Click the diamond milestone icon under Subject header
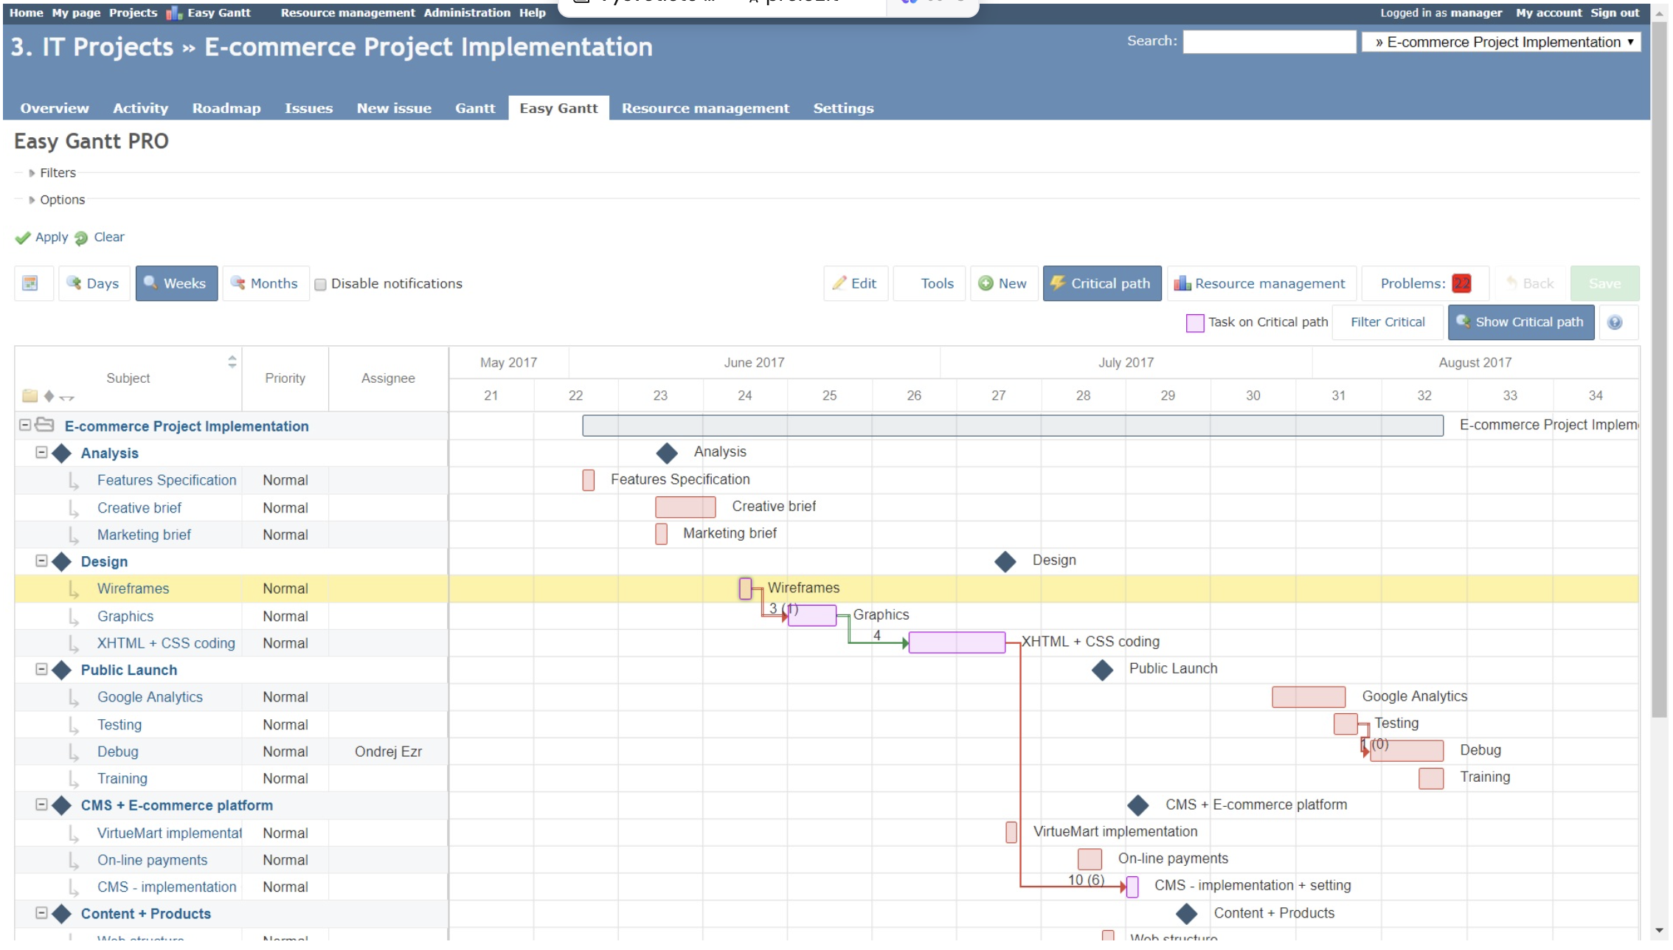 click(x=49, y=396)
